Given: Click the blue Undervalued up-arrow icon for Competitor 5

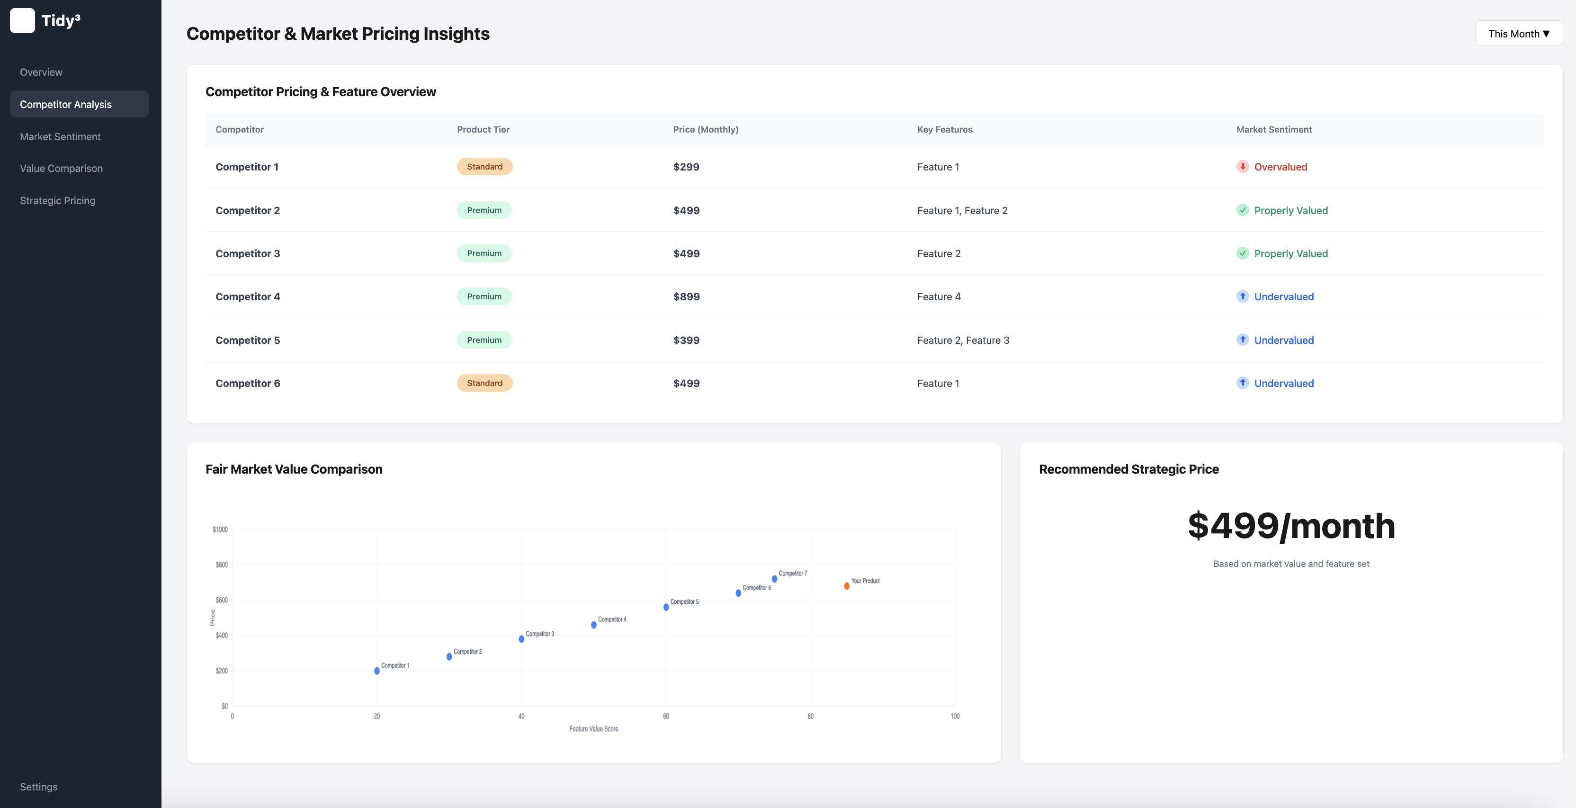Looking at the screenshot, I should [x=1242, y=340].
